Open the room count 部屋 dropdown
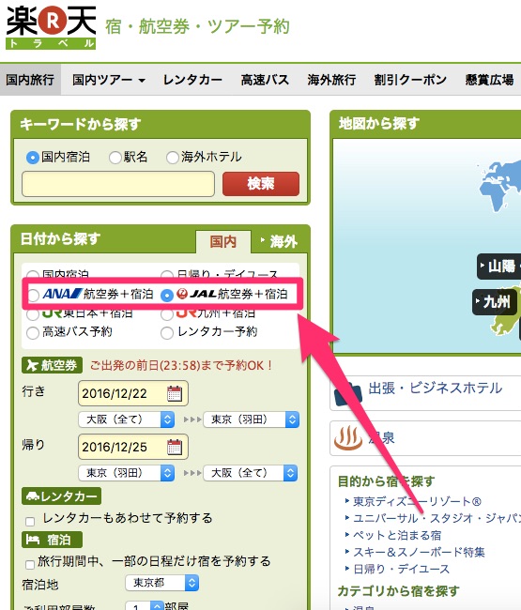This screenshot has height=610, width=521. (145, 606)
